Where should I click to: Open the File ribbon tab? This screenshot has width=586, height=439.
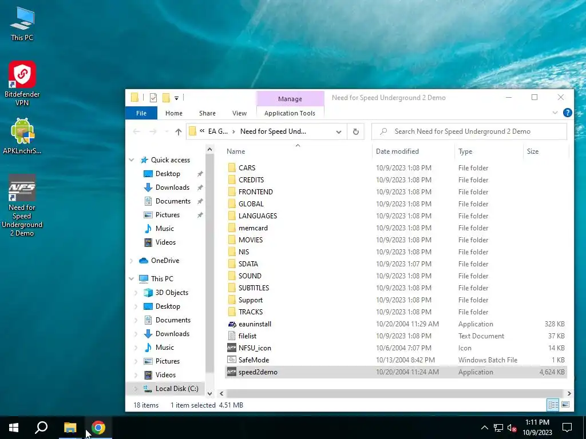click(x=141, y=113)
